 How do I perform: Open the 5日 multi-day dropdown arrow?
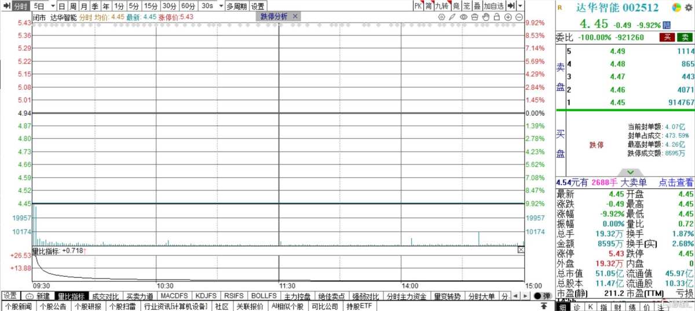[x=53, y=6]
